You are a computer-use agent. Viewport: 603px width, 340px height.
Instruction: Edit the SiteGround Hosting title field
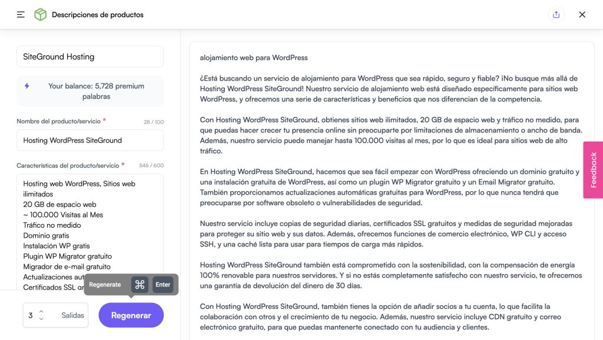coord(90,56)
